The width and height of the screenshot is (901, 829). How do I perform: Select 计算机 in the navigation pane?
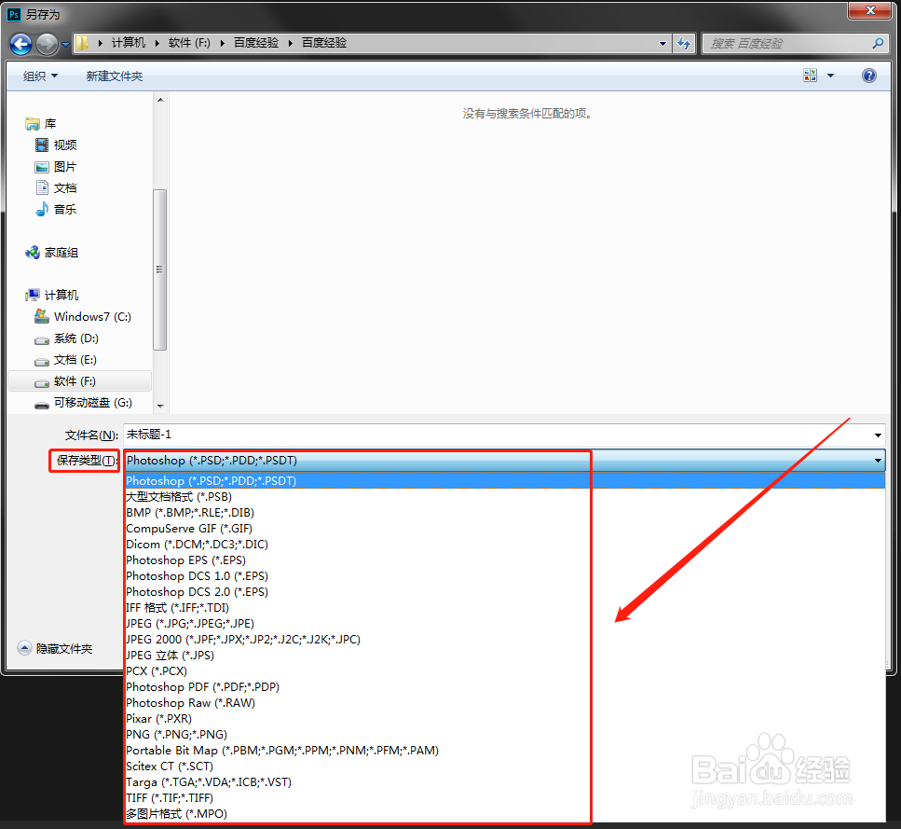(x=52, y=295)
